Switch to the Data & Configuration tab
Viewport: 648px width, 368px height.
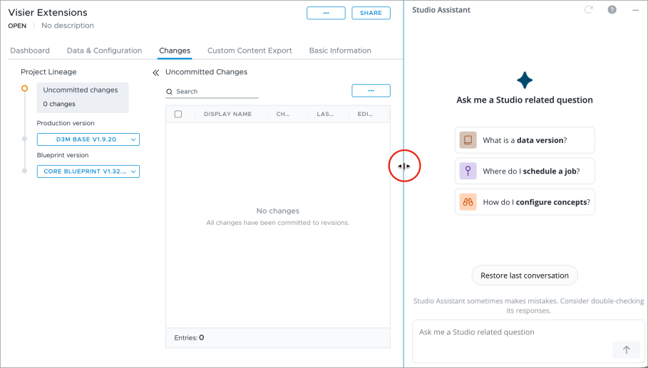pyautogui.click(x=104, y=51)
